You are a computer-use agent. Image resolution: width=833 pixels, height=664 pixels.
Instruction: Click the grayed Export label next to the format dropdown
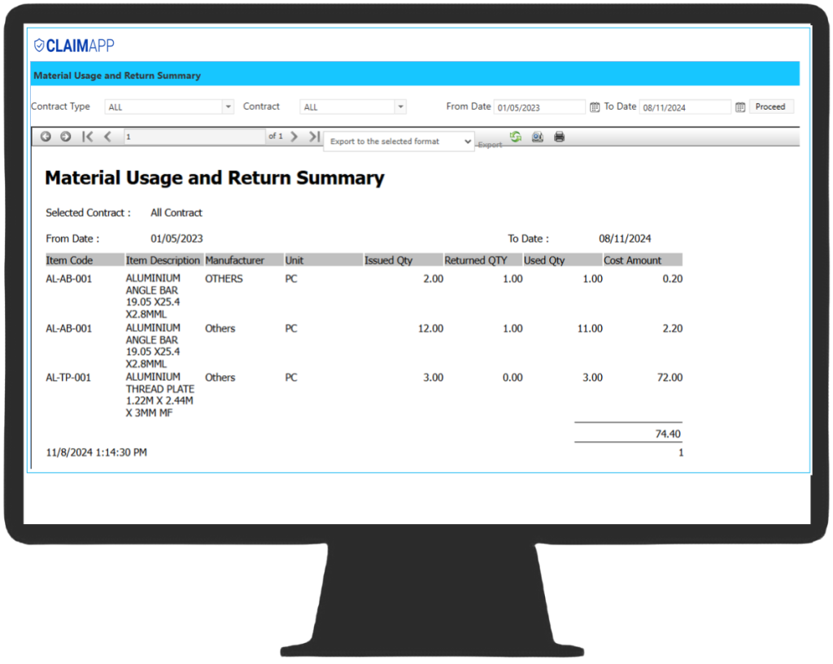coord(490,144)
